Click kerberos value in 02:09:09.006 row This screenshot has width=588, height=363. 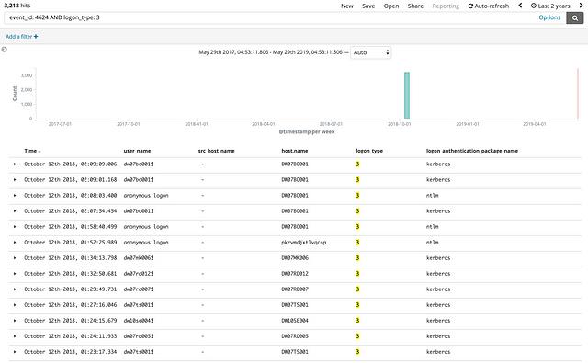[438, 164]
